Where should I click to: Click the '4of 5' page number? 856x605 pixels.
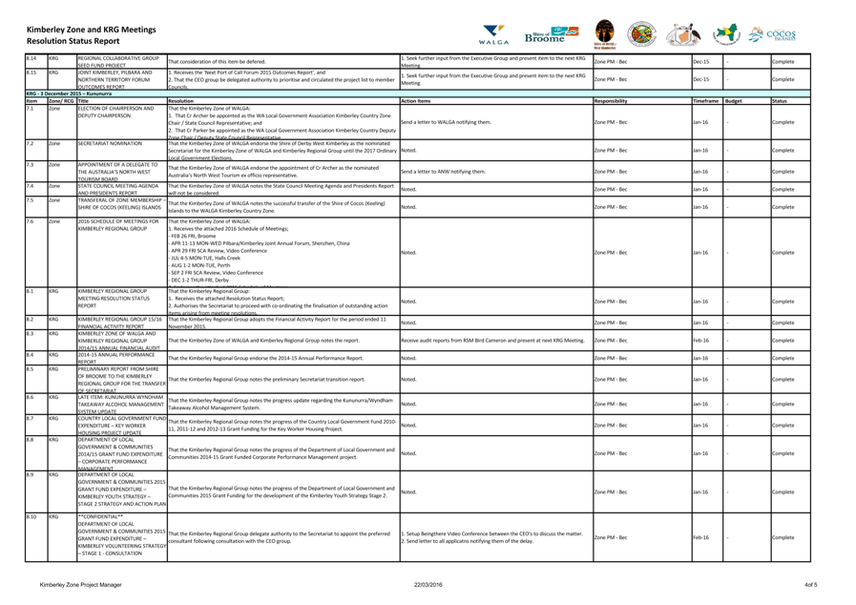(x=811, y=585)
